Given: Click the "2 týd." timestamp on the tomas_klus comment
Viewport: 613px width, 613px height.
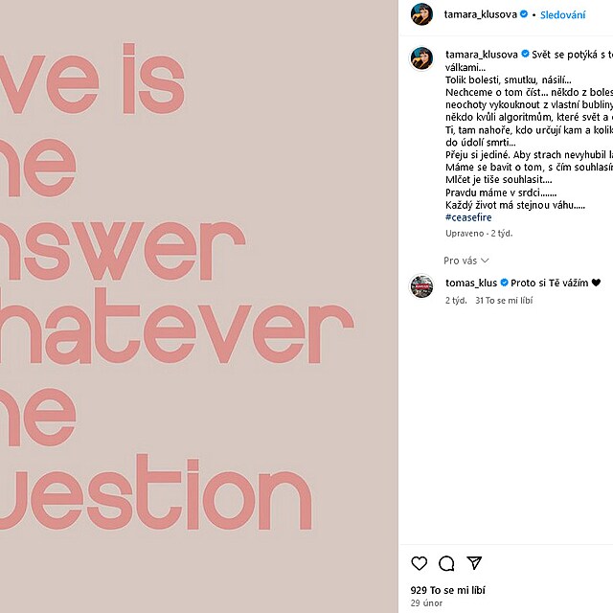Looking at the screenshot, I should 456,300.
